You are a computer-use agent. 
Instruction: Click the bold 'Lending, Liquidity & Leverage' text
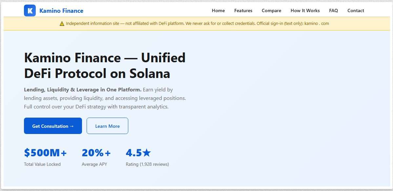(83, 90)
